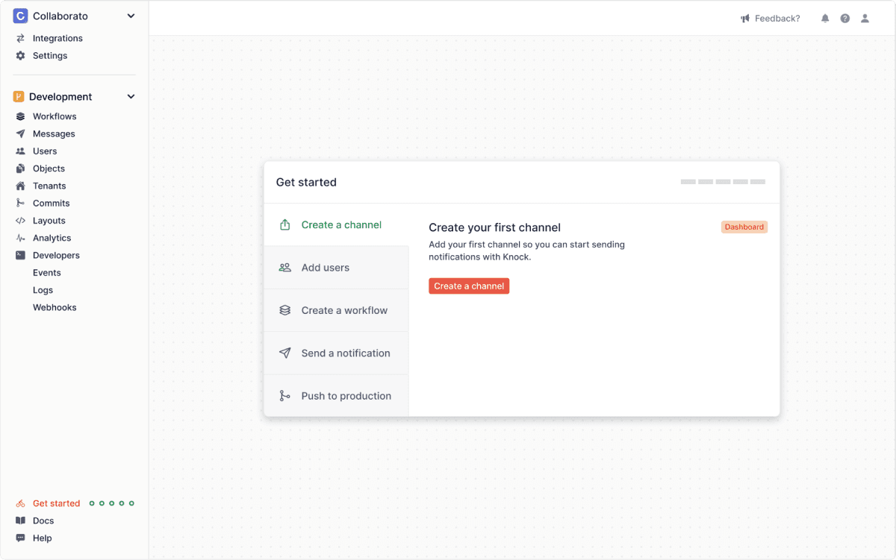
Task: Click the notifications bell icon
Action: 825,18
